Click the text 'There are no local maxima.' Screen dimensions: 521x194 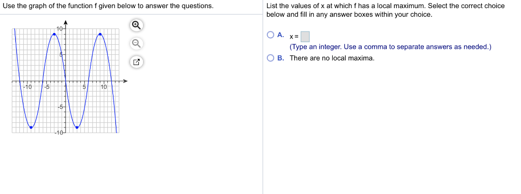click(332, 58)
